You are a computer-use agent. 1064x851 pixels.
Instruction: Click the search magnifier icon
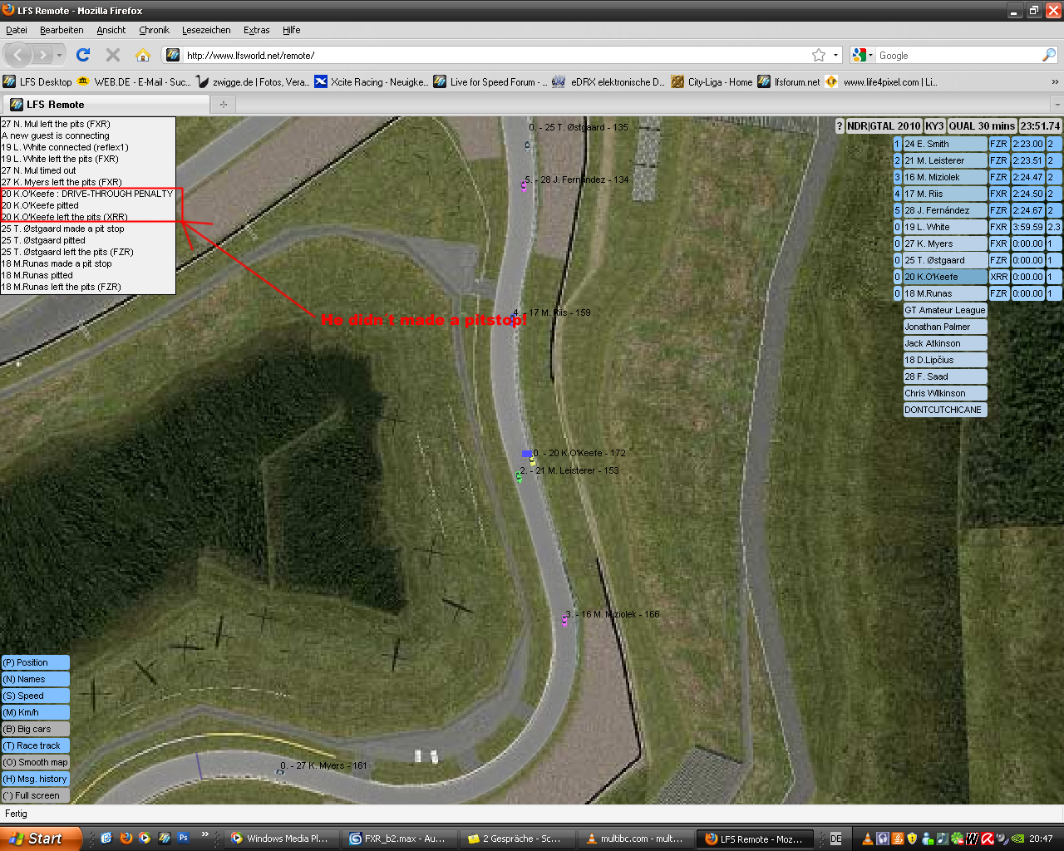point(1049,55)
